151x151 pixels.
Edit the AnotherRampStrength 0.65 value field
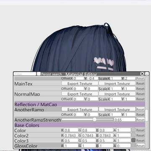tap(125, 120)
